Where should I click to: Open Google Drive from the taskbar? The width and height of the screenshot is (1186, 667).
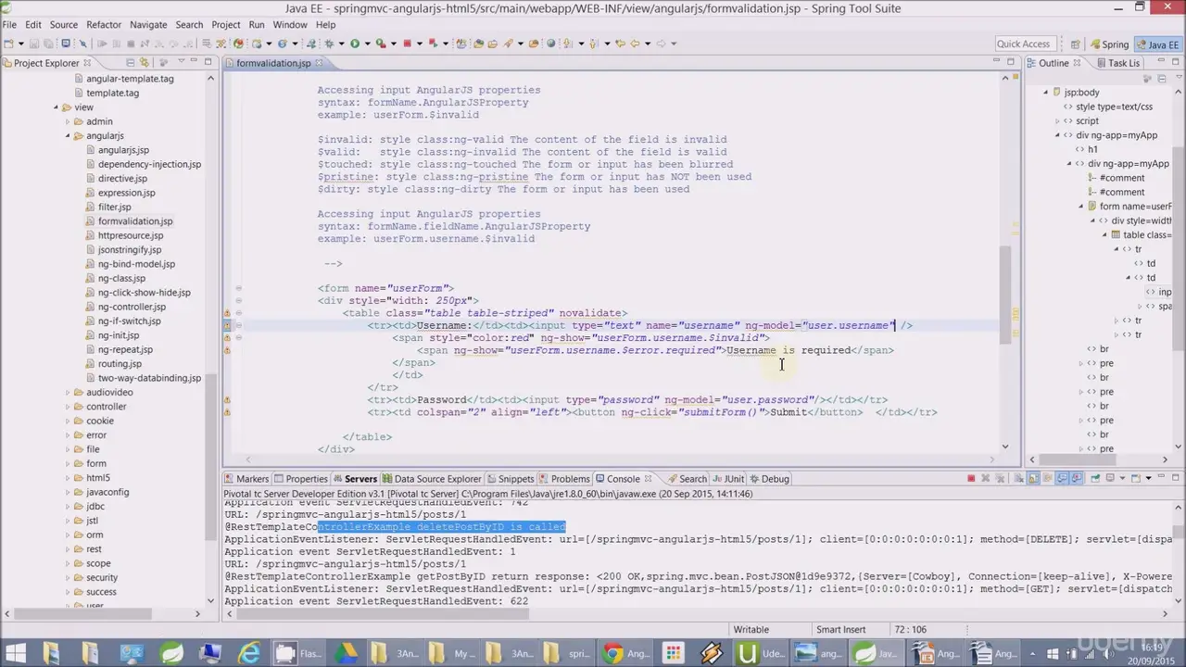point(346,653)
